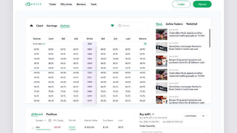Click the Aries logo
This screenshot has width=237, height=133.
pos(33,4)
